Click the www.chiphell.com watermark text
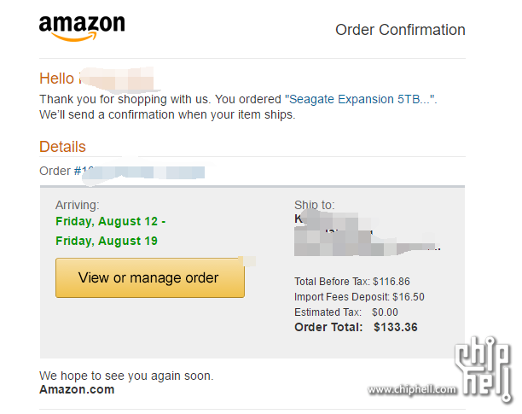Viewport: 522px width, 414px height. coord(412,389)
